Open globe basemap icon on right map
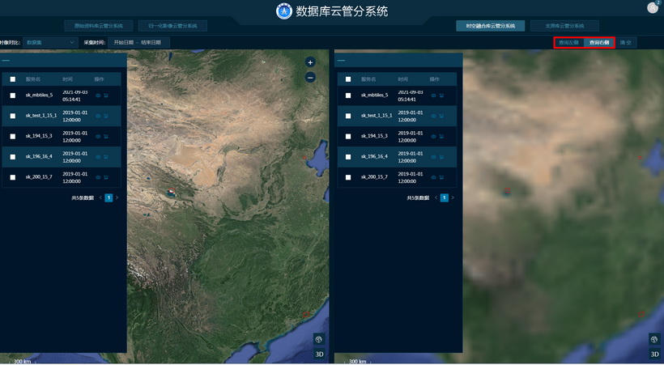The height and width of the screenshot is (365, 664). click(x=654, y=340)
